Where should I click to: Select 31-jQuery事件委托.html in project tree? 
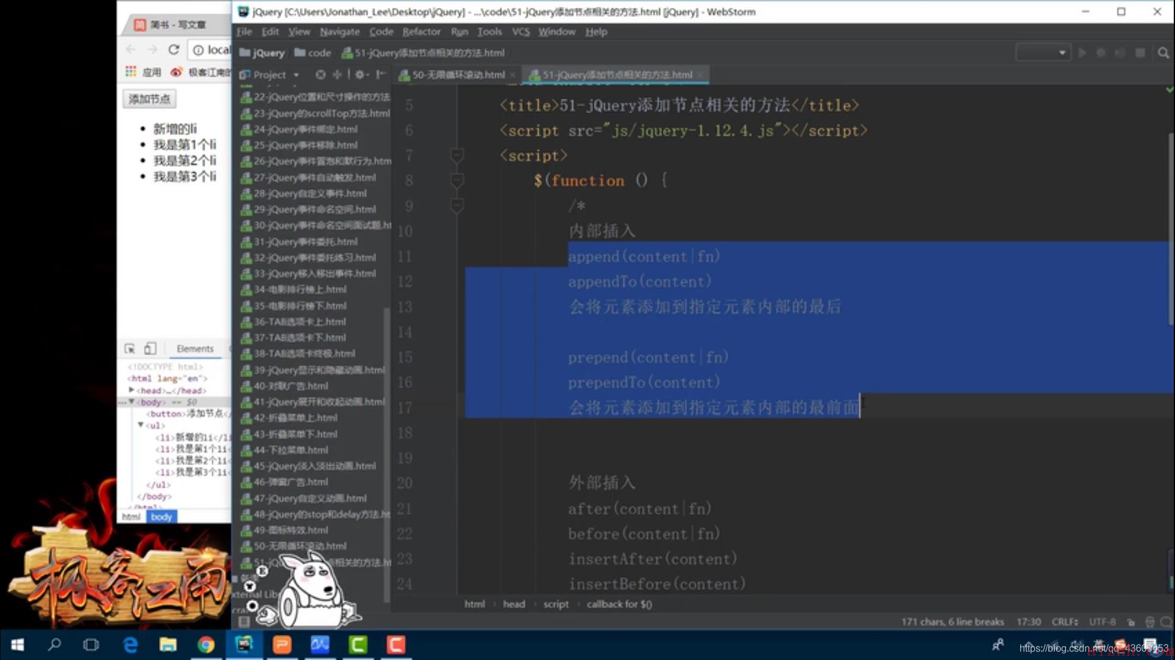coord(299,242)
